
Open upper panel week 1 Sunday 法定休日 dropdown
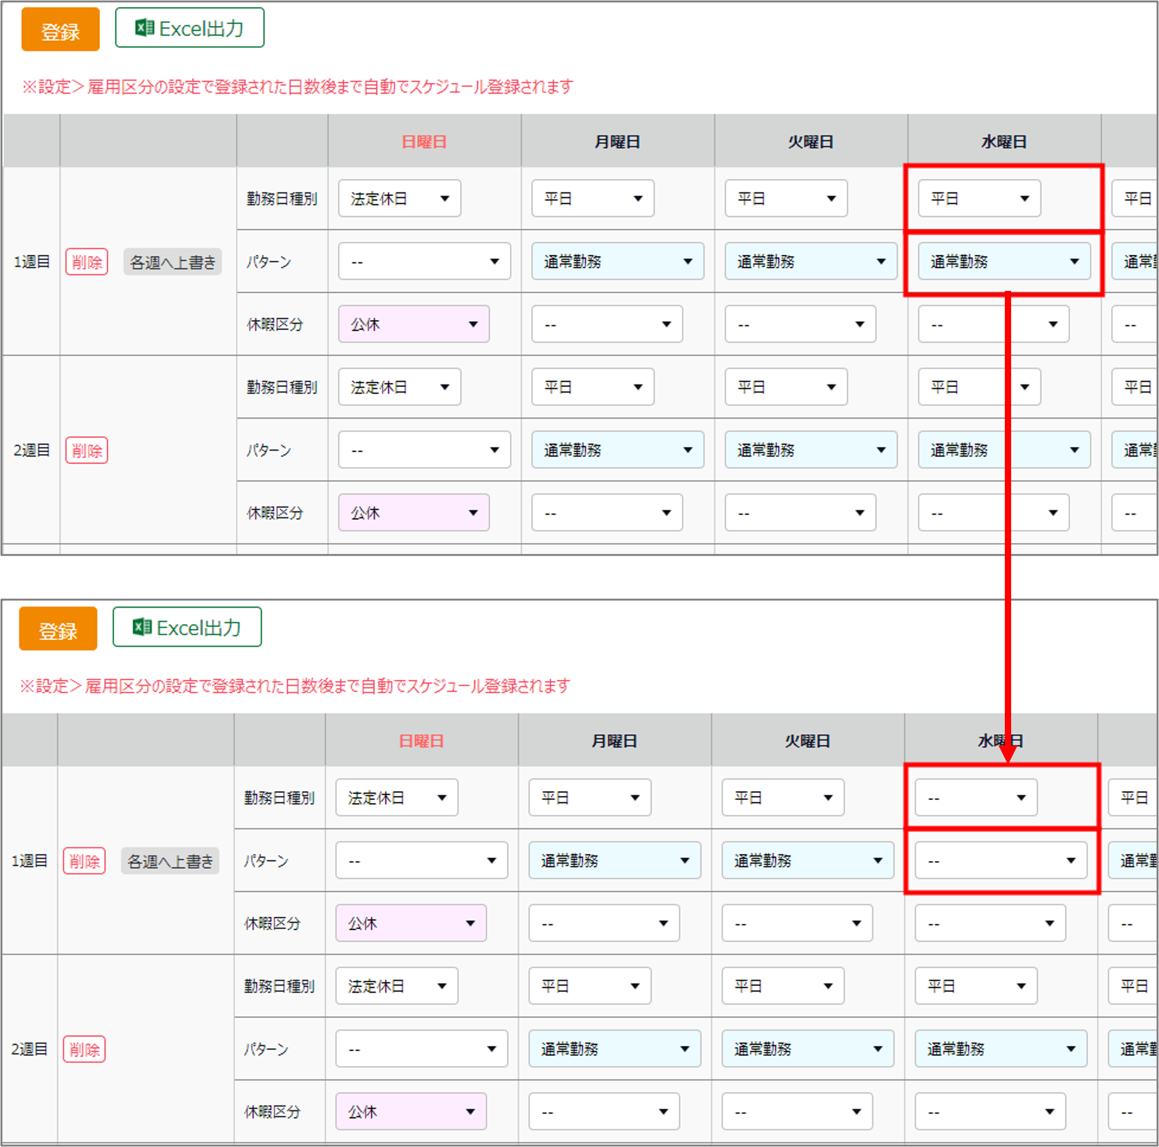[399, 199]
